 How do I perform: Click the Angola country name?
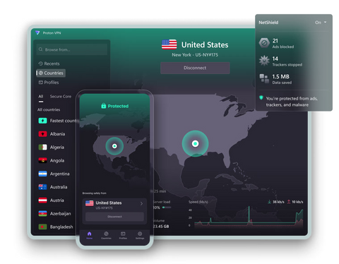(x=57, y=160)
